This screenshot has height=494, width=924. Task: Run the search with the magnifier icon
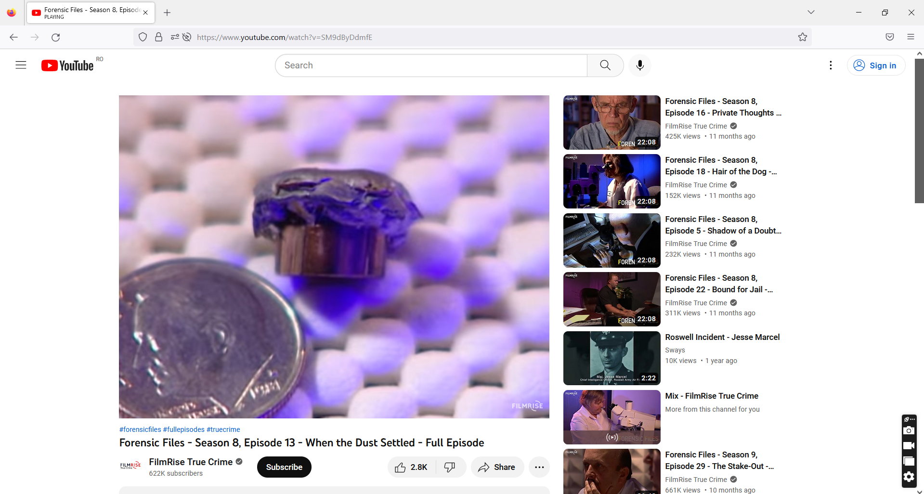[x=605, y=65]
